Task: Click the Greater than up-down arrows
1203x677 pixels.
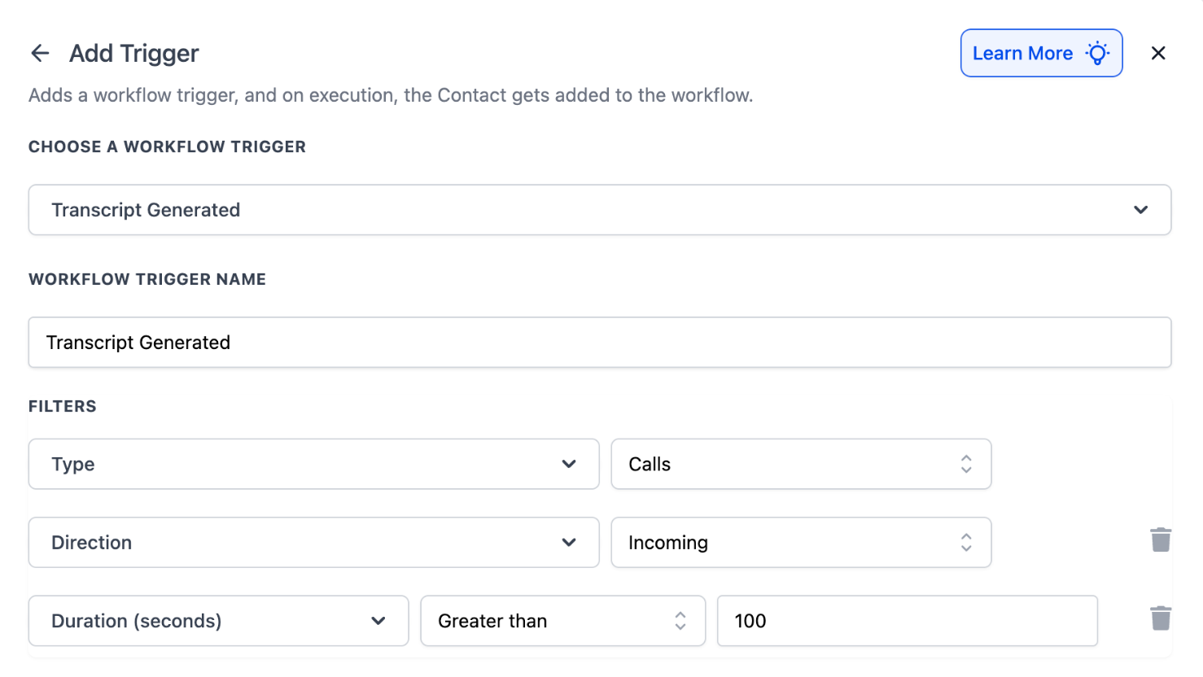Action: (680, 621)
